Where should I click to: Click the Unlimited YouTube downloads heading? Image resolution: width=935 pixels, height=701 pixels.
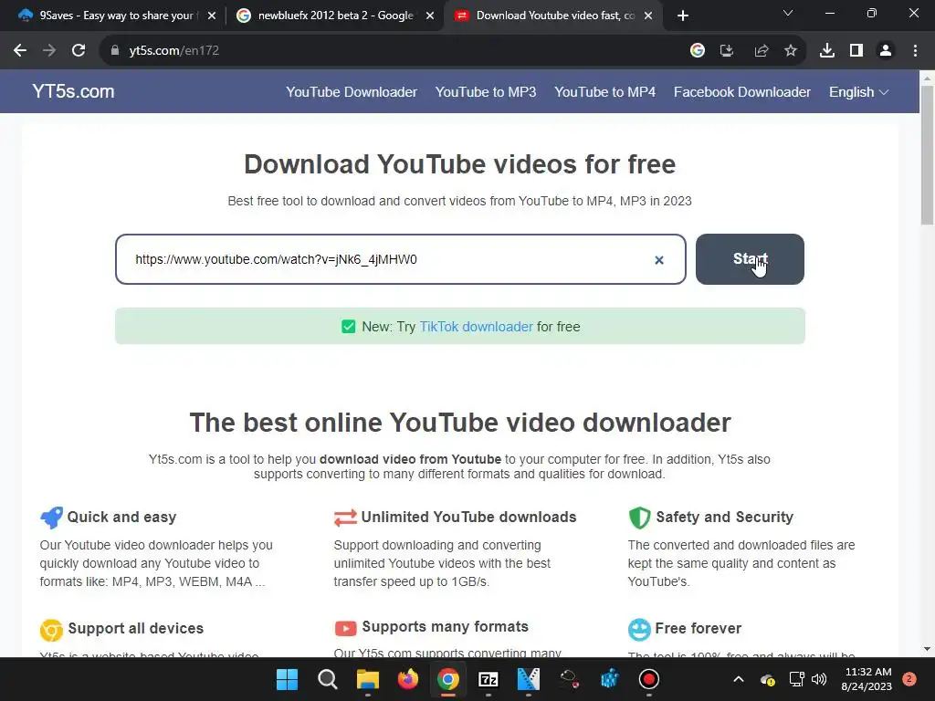(468, 517)
